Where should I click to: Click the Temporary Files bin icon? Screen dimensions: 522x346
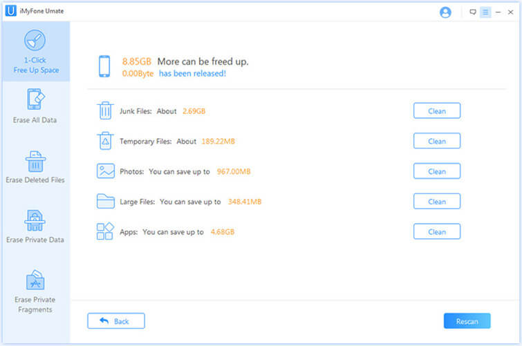click(x=105, y=141)
